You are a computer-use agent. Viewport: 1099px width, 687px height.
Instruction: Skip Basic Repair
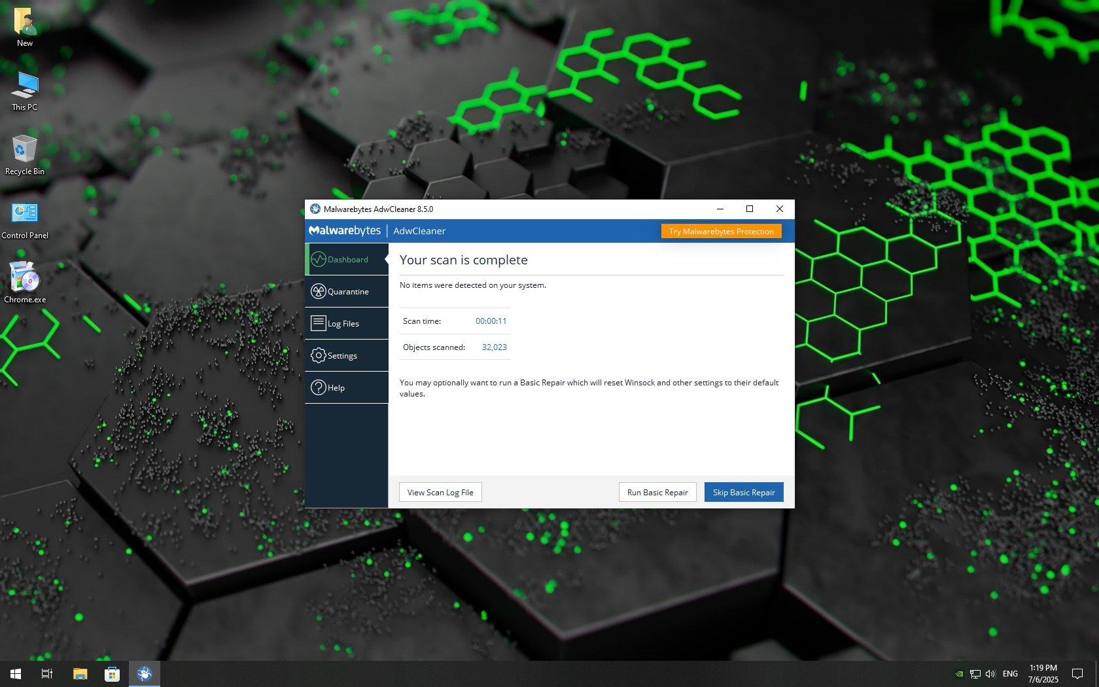(x=744, y=493)
